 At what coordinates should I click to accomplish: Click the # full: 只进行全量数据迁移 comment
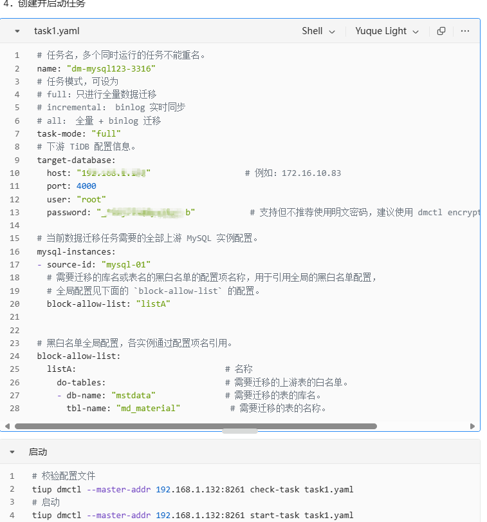pyautogui.click(x=96, y=94)
